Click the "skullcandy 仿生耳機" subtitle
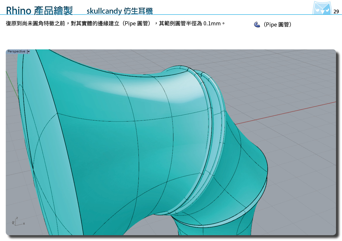The width and height of the screenshot is (342, 241). click(x=120, y=11)
